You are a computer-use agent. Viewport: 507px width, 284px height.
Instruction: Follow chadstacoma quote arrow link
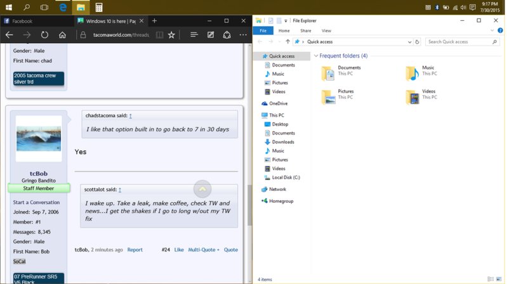(x=131, y=115)
